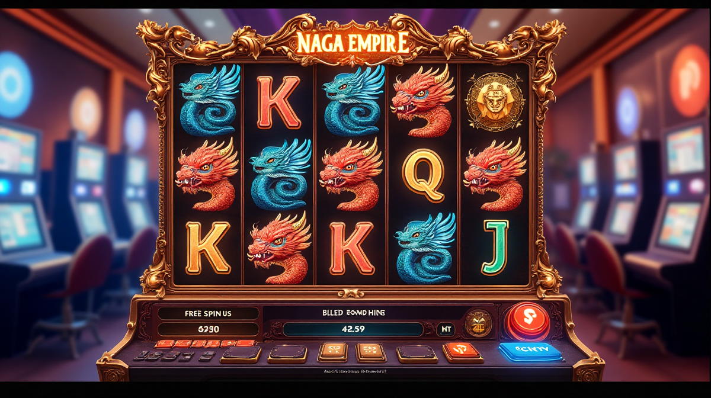Image resolution: width=711 pixels, height=398 pixels.
Task: Click the NAGA EMPIRE title banner
Action: (353, 43)
